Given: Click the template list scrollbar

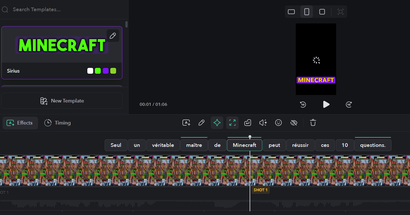Looking at the screenshot, I should click(x=126, y=24).
